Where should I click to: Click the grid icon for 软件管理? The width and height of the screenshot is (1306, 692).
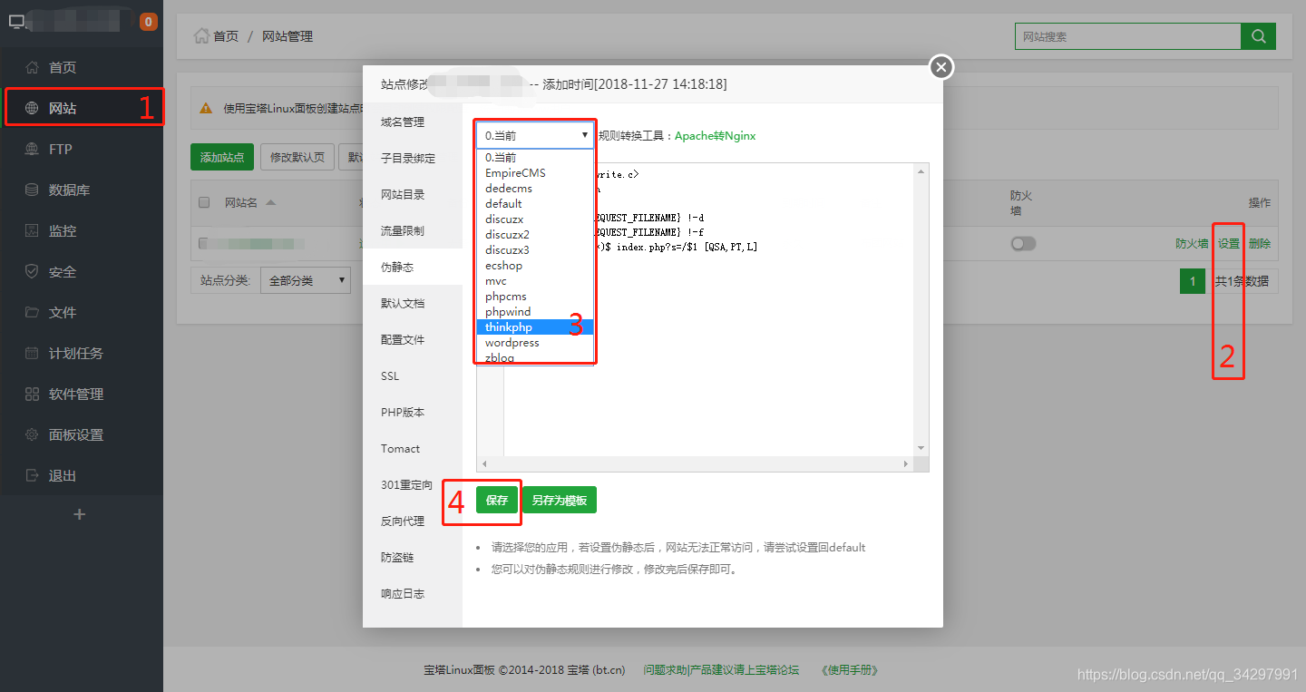(32, 394)
